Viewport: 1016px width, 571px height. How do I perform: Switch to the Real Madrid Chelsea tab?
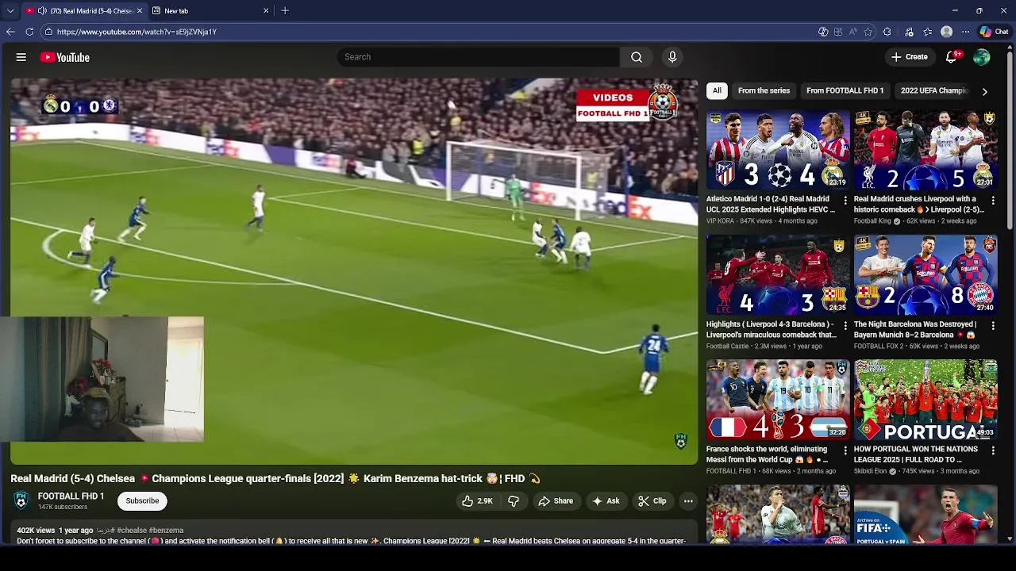point(83,11)
